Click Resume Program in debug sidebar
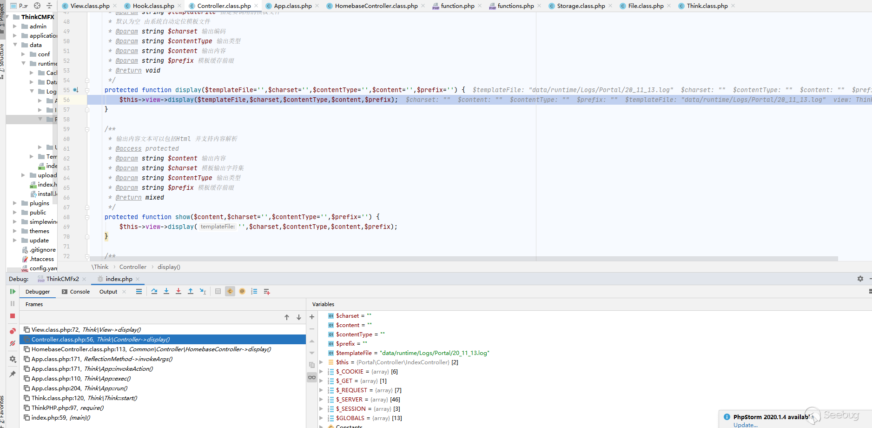This screenshot has width=872, height=428. tap(13, 292)
